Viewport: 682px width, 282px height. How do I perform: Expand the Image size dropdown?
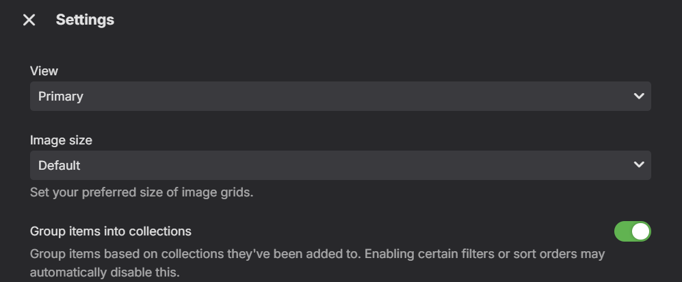coord(340,165)
